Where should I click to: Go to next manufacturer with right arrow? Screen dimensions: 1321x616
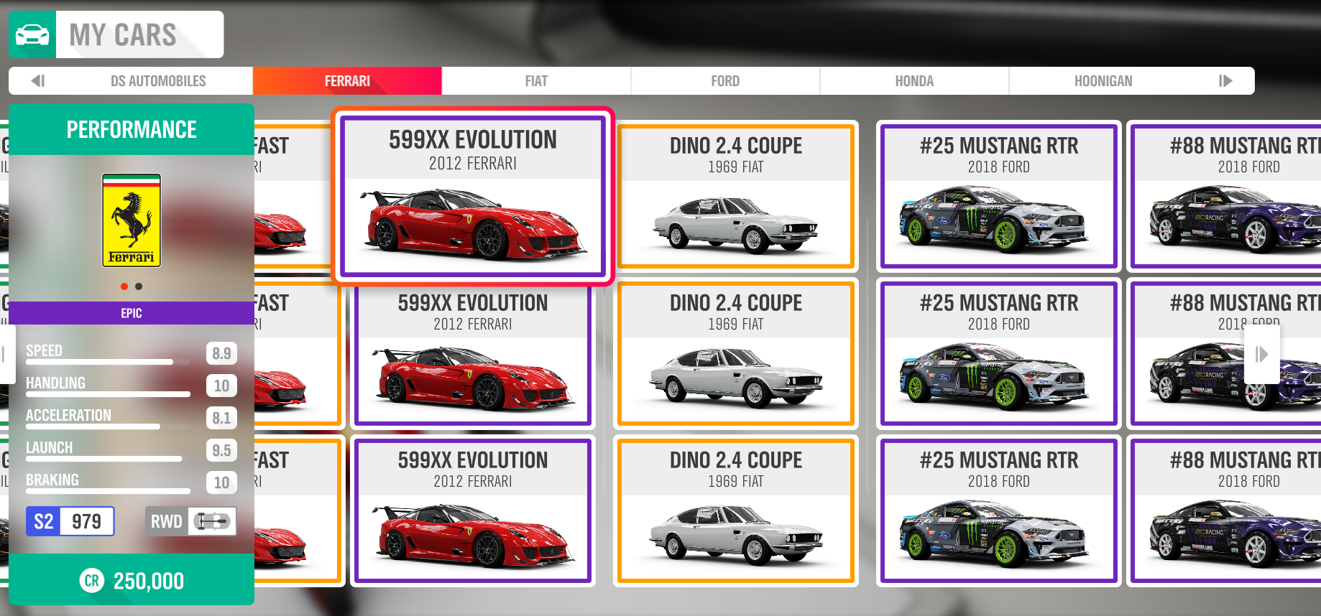tap(1225, 81)
